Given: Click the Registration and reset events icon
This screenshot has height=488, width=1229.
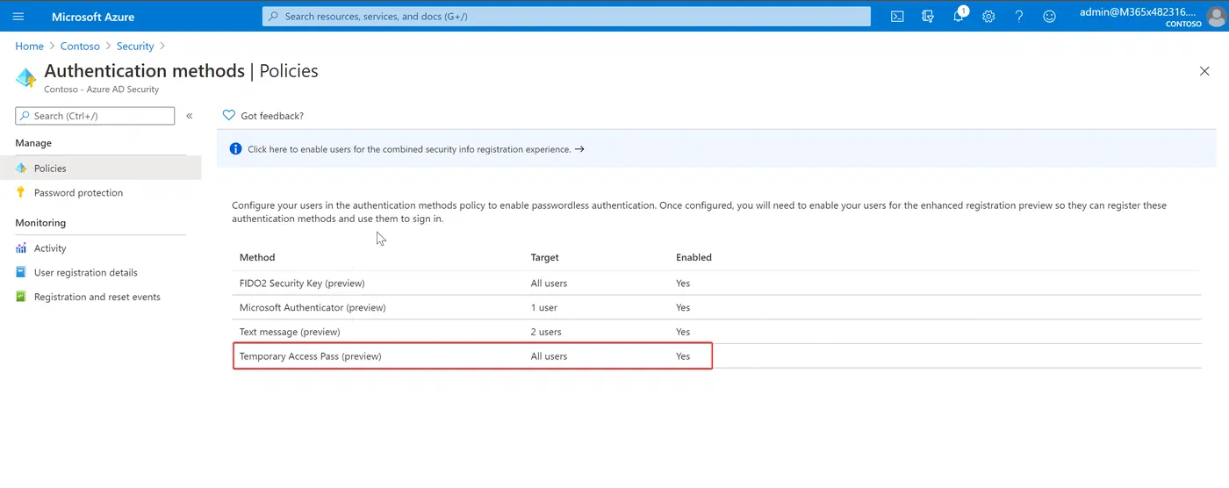Looking at the screenshot, I should click(21, 297).
